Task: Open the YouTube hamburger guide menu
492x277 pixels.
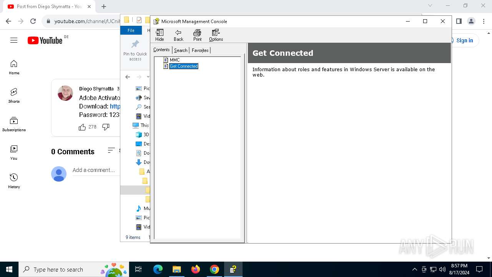Action: tap(14, 40)
